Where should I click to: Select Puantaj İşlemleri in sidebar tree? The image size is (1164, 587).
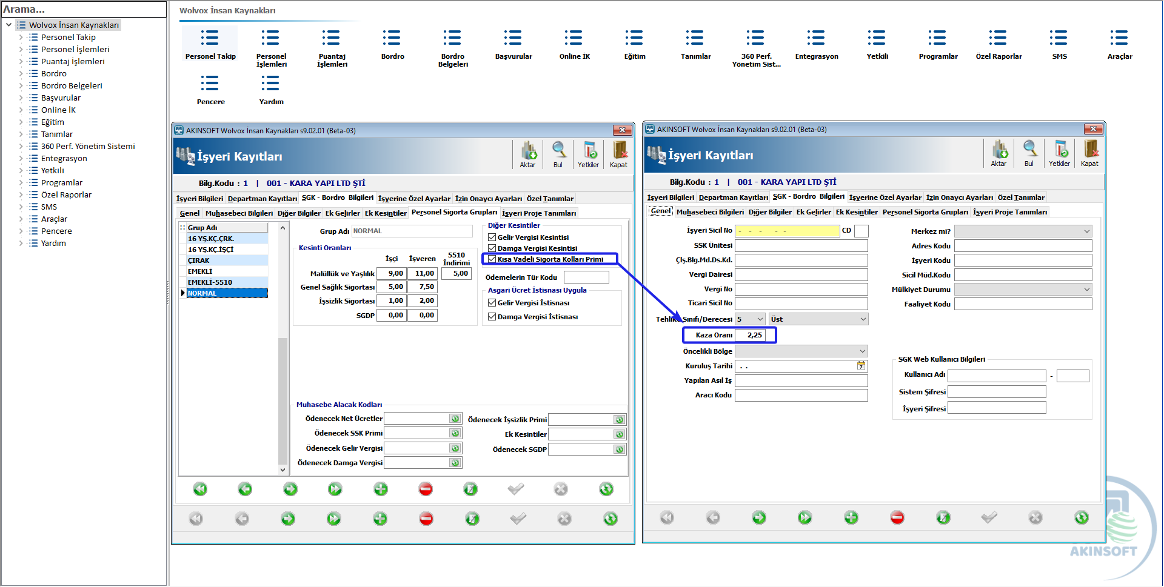point(73,61)
